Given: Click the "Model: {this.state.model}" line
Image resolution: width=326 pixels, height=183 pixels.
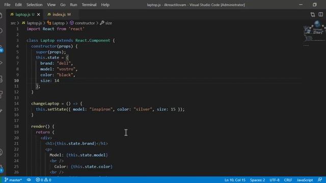Looking at the screenshot, I should pyautogui.click(x=79, y=155).
